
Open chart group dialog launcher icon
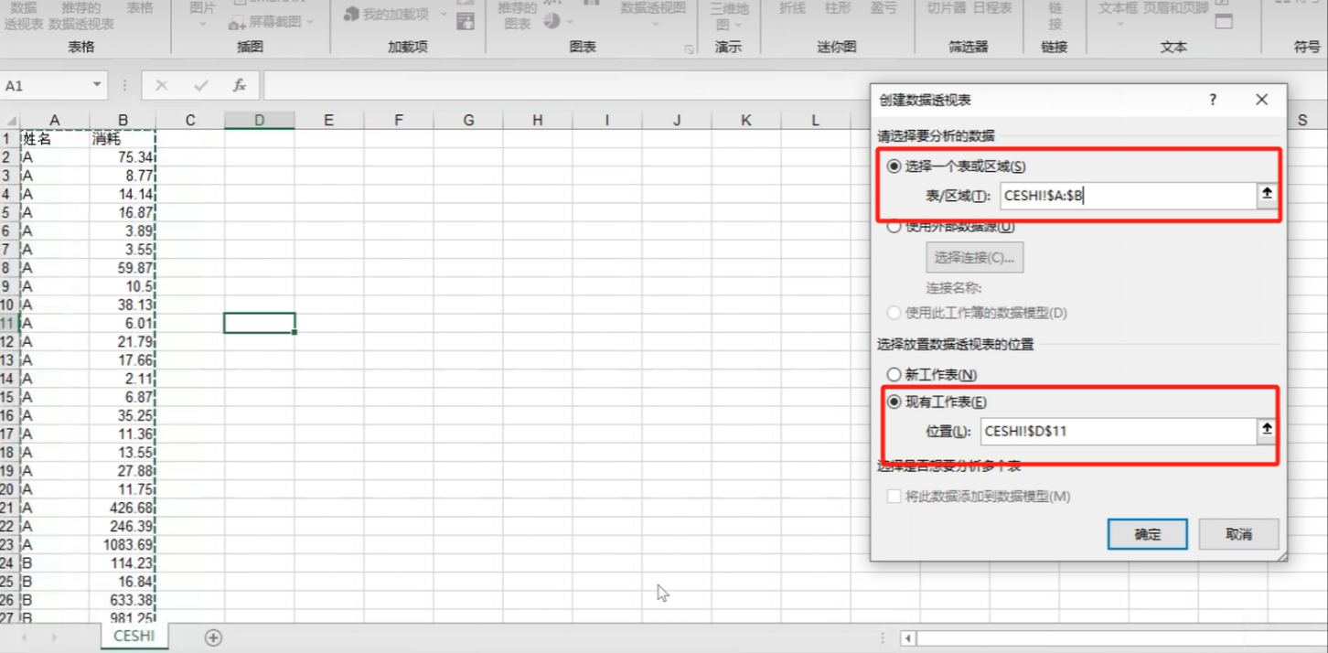tap(689, 49)
